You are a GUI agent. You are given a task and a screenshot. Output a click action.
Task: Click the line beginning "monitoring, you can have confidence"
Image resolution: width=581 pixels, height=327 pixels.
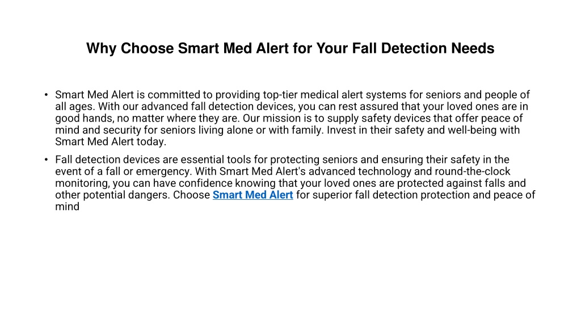coord(290,183)
